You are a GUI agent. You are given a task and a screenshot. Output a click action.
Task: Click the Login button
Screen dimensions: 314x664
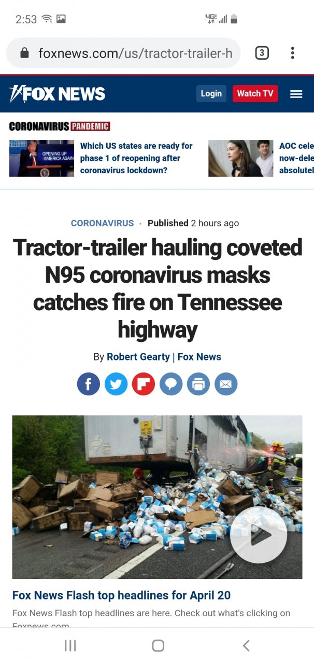(x=211, y=93)
